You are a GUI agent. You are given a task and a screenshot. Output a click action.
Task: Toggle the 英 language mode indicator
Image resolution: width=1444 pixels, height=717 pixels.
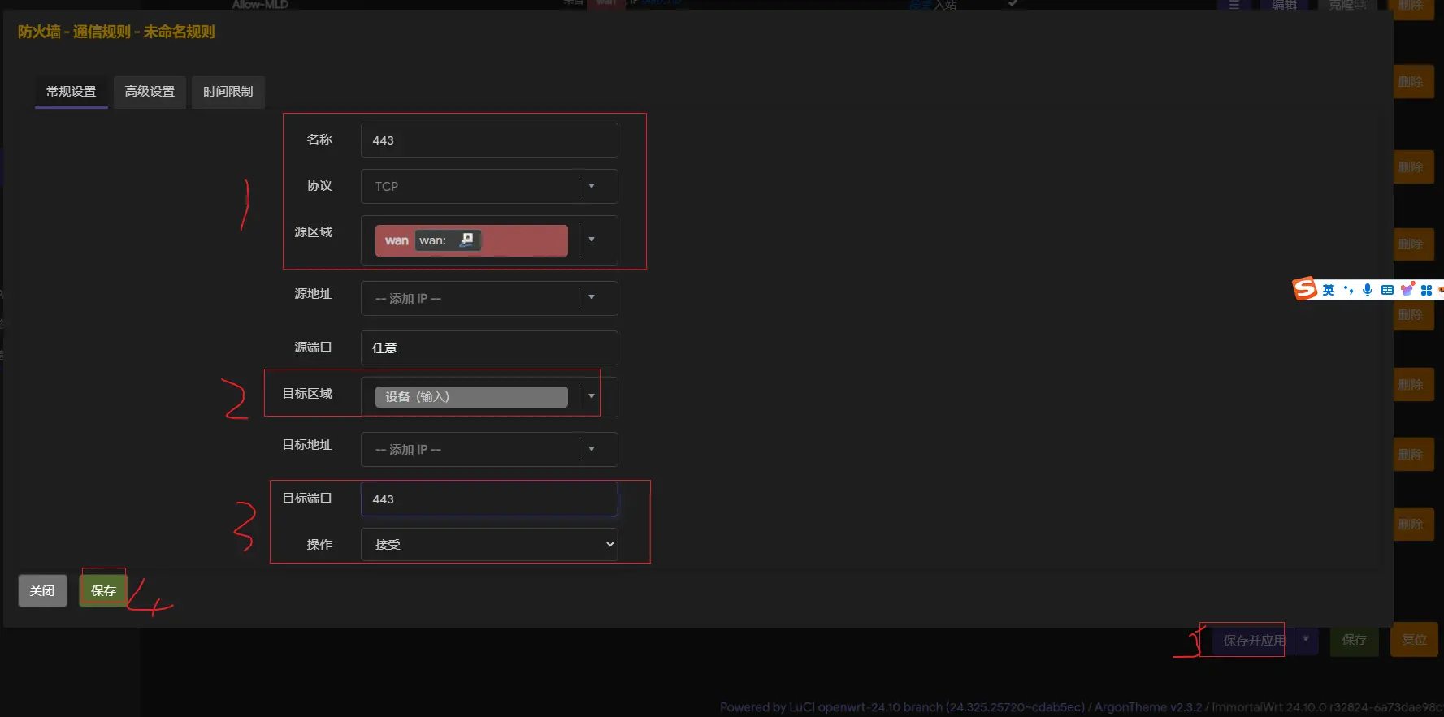coord(1328,290)
